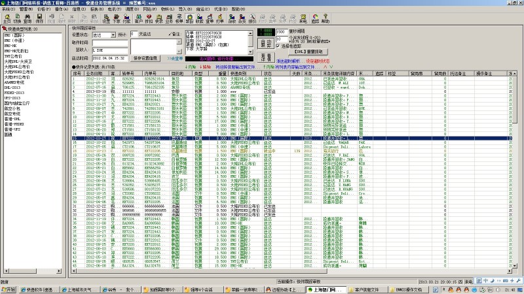
Task: Open the 系统(S) menu
Action: click(9, 9)
